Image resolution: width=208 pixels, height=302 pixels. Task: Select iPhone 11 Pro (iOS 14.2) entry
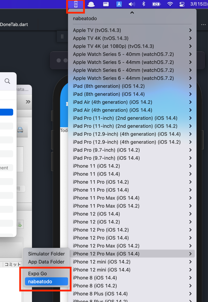point(132,182)
